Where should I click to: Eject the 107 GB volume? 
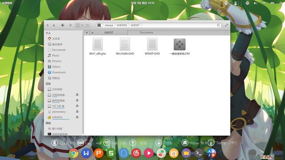(77, 106)
